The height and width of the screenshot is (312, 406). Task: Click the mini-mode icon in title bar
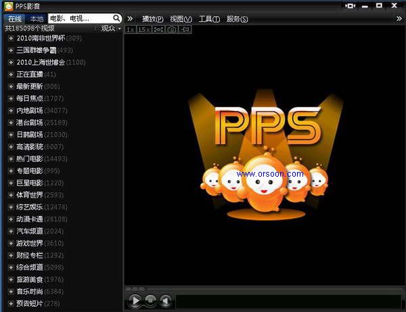(x=351, y=5)
